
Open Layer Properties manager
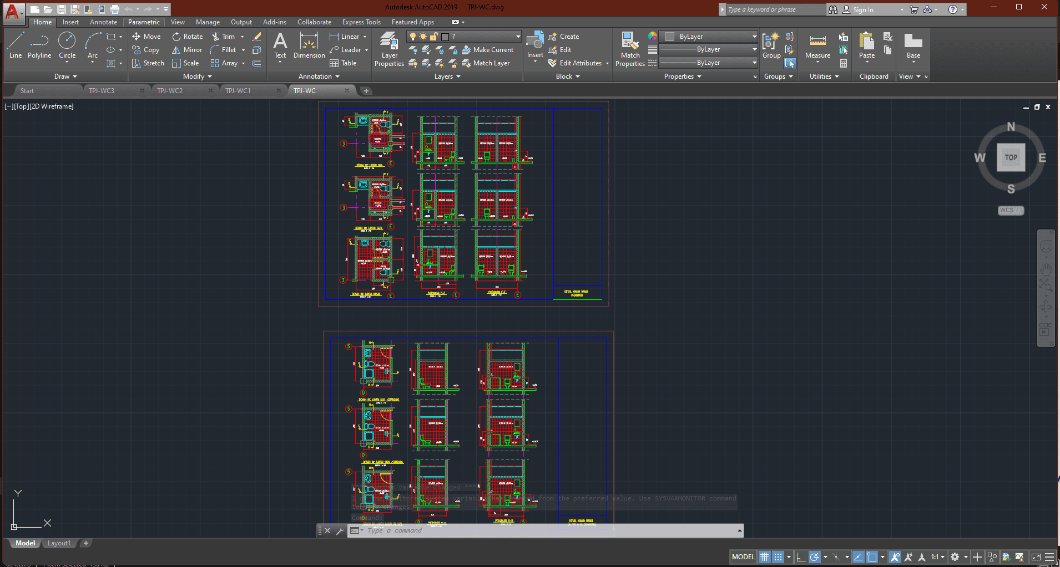point(389,49)
